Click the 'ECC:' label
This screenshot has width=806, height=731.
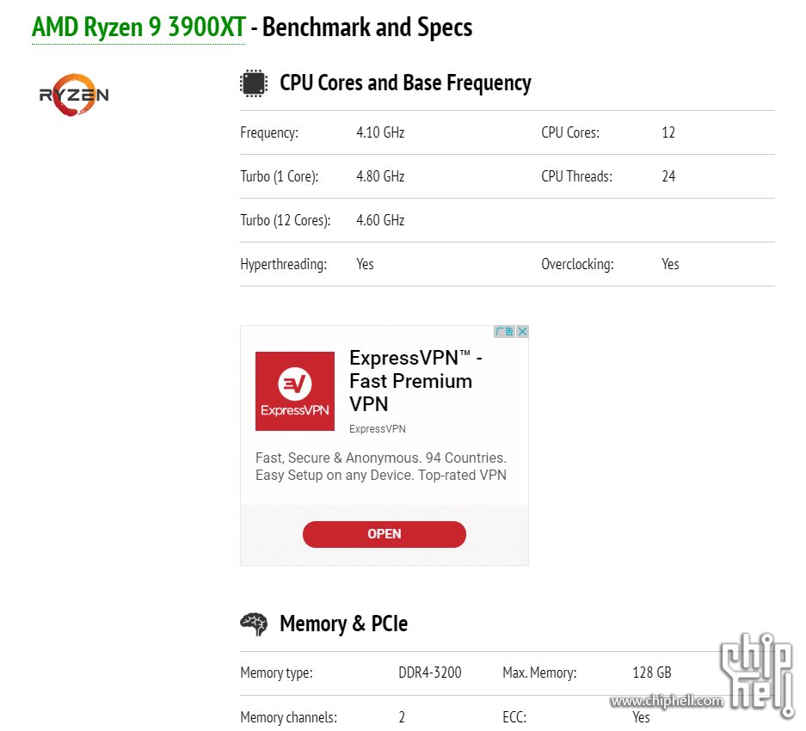point(514,717)
